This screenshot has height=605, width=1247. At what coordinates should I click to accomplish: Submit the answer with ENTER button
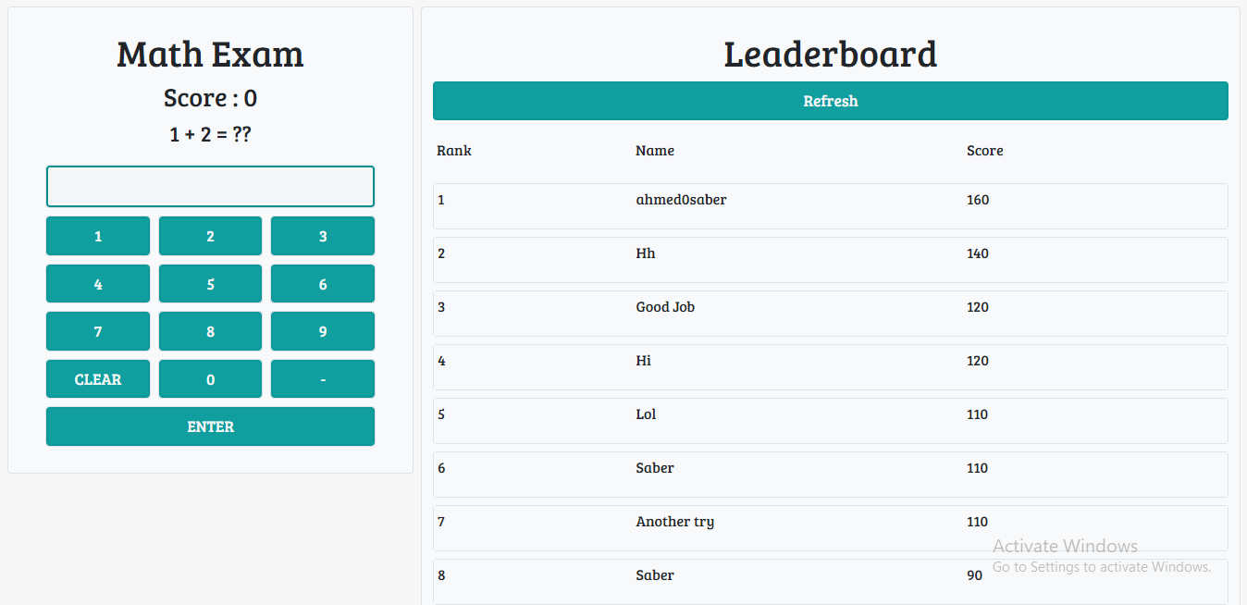(x=210, y=426)
